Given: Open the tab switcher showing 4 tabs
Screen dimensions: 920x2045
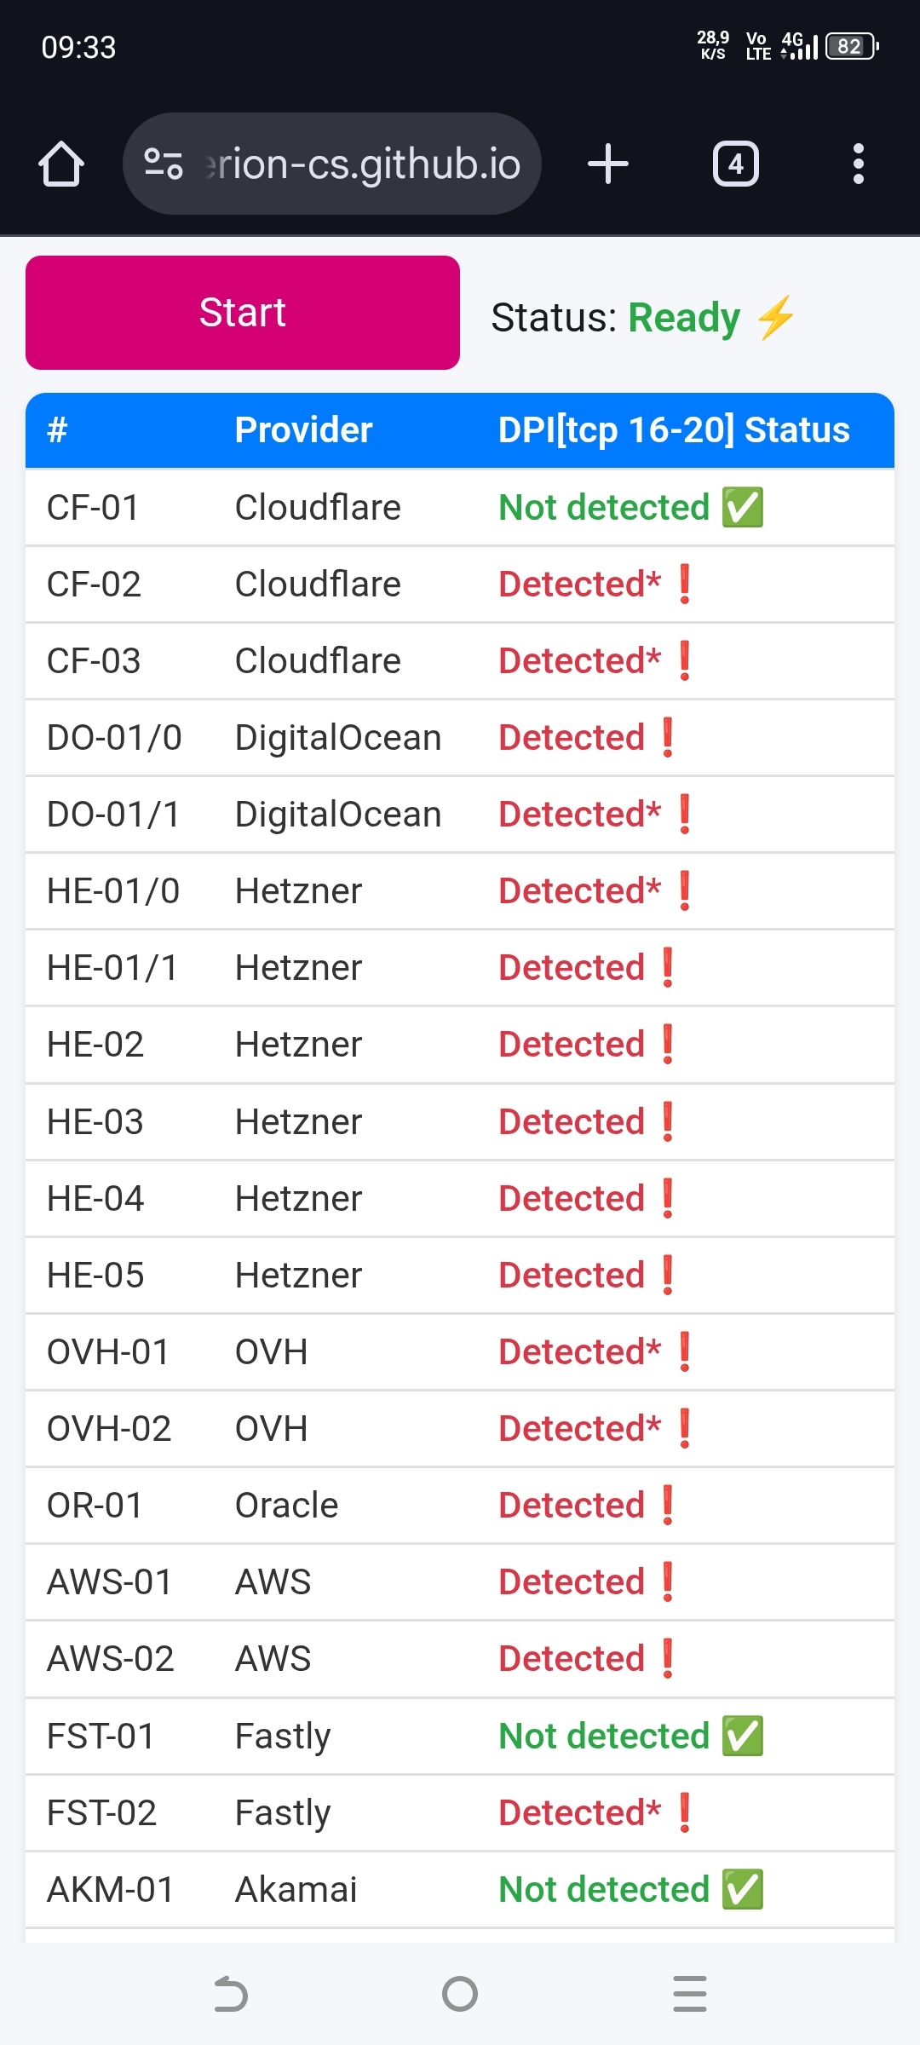Looking at the screenshot, I should 736,164.
